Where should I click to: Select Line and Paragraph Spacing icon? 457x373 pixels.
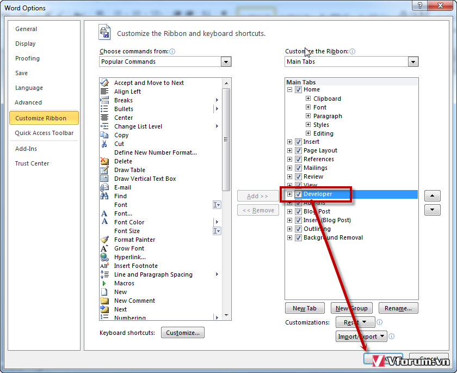click(104, 274)
